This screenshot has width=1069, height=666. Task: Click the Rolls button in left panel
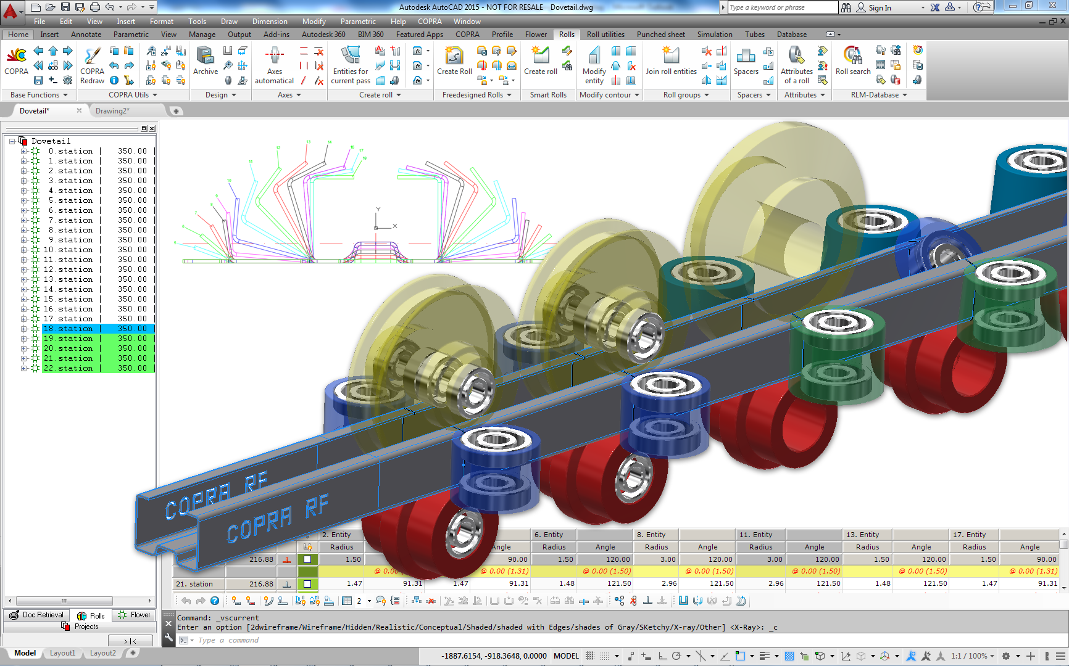(91, 615)
